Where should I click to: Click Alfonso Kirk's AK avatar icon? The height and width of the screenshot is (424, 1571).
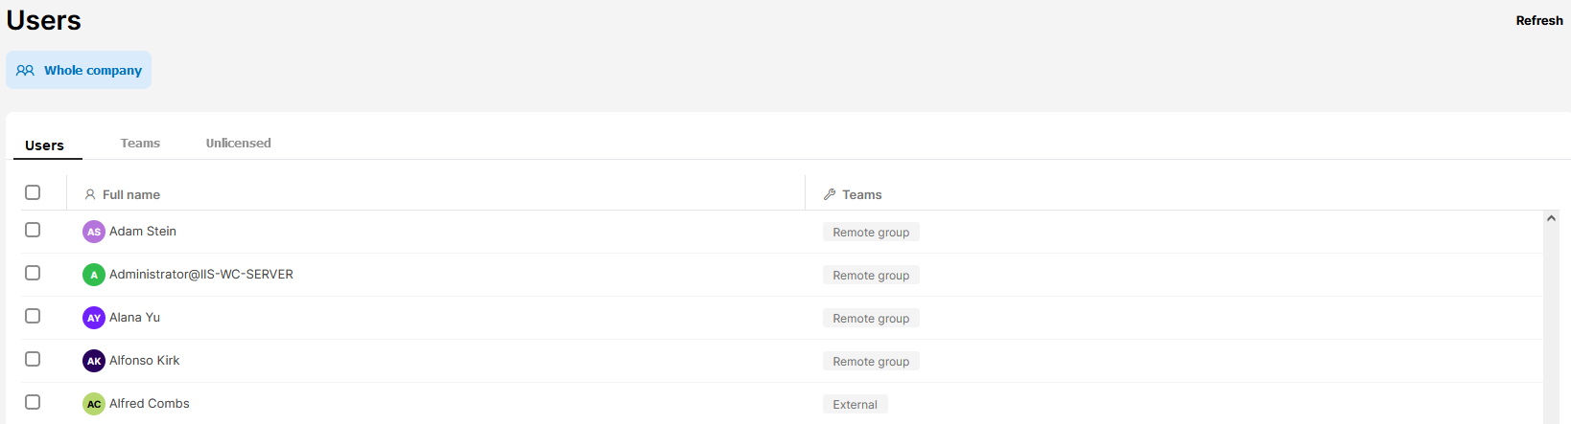(x=93, y=361)
